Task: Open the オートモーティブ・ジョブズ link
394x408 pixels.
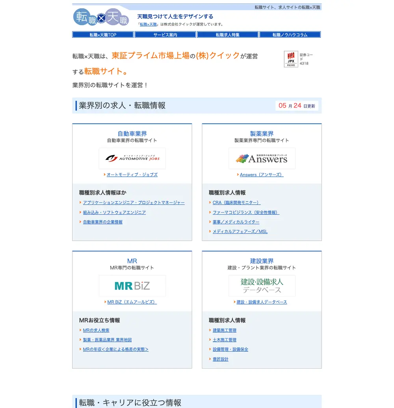Action: pos(132,174)
